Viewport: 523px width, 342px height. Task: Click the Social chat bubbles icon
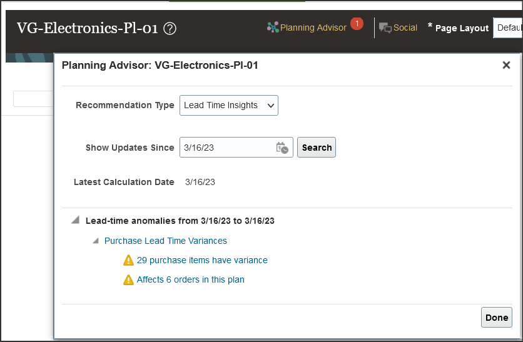385,28
